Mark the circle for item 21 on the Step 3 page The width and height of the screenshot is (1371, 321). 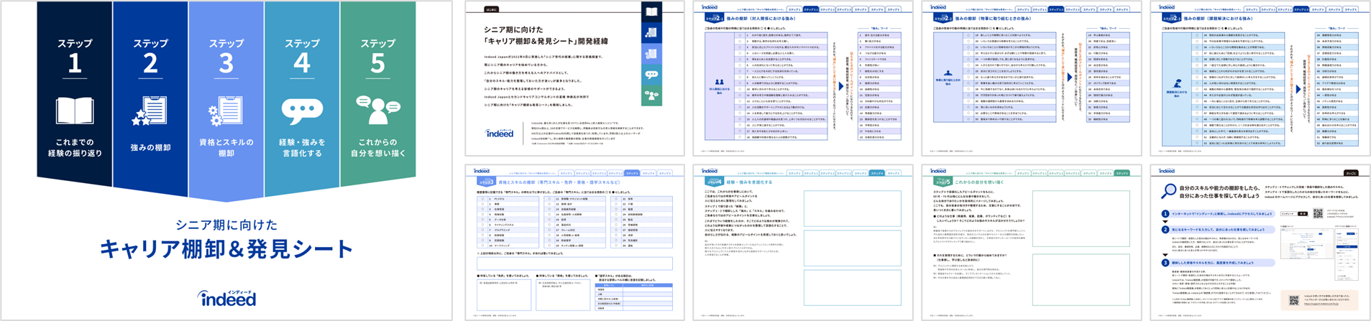click(x=615, y=199)
